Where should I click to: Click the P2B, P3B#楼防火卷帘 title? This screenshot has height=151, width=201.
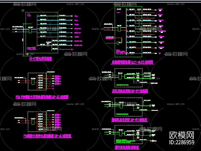point(42,97)
